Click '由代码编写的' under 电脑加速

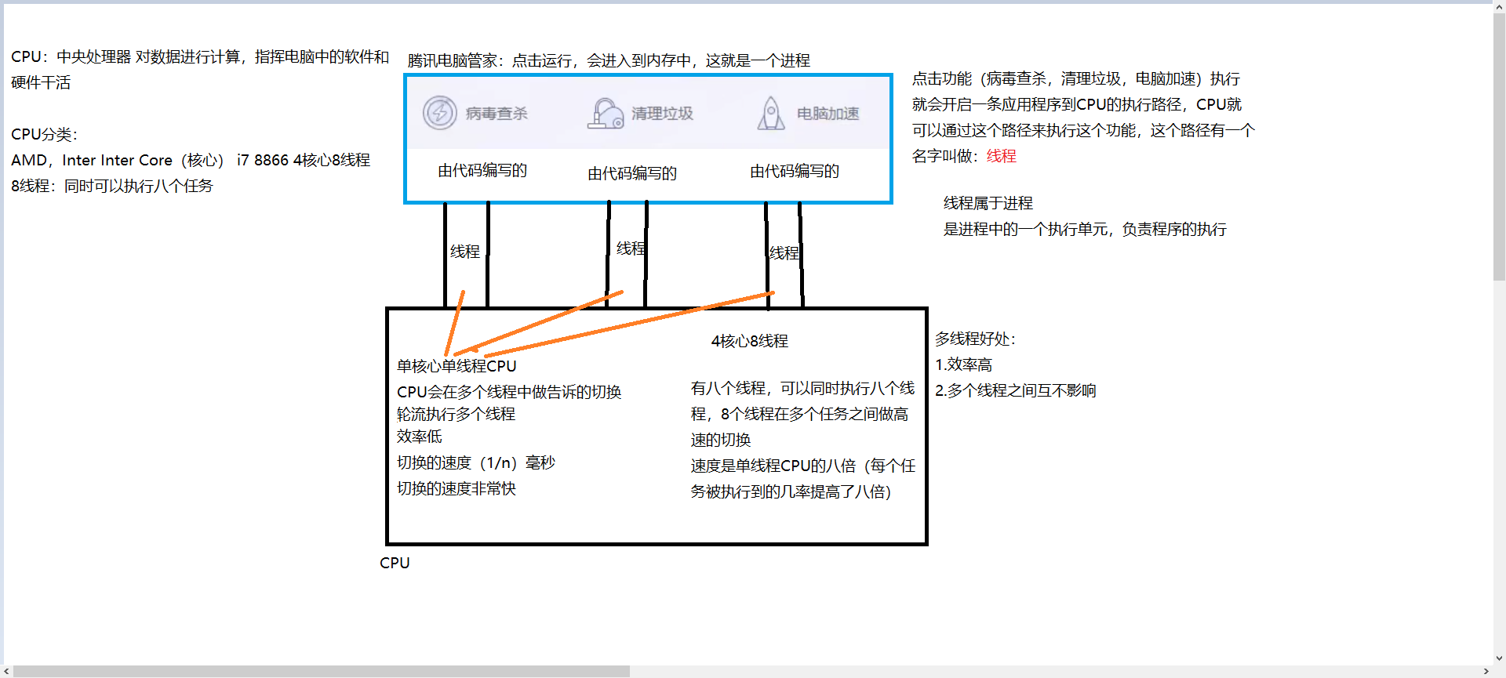pyautogui.click(x=795, y=171)
